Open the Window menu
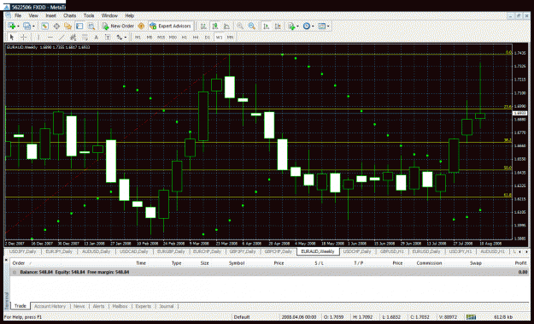Viewport: 534px width, 324px height. click(109, 15)
